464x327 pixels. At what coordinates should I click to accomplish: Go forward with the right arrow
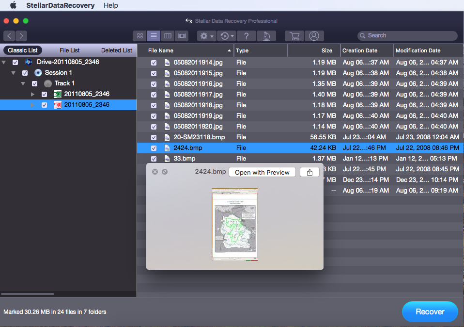click(21, 36)
